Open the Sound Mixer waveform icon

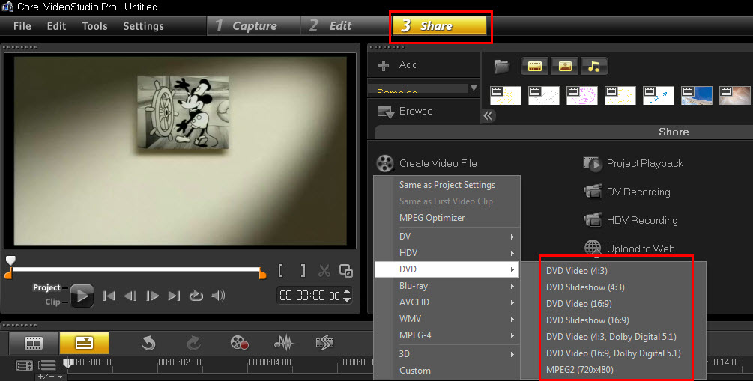coord(282,343)
